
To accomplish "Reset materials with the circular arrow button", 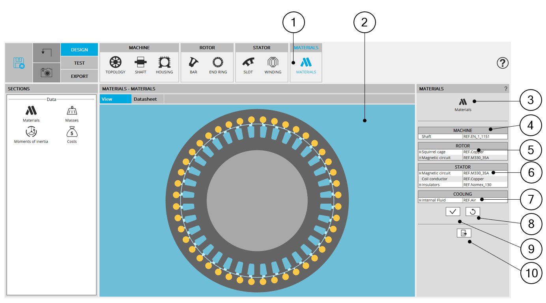I will 473,211.
